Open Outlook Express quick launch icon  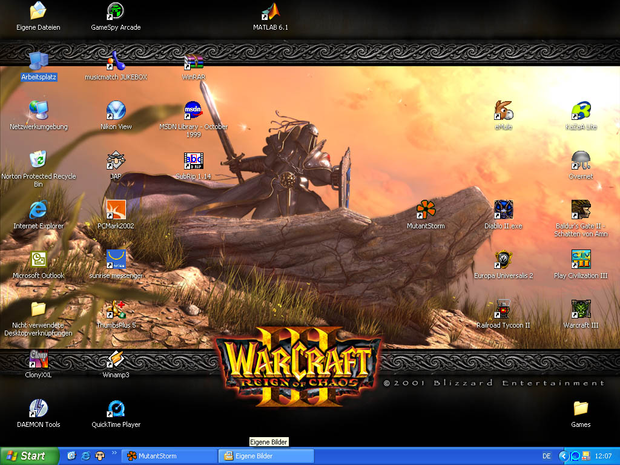[71, 456]
